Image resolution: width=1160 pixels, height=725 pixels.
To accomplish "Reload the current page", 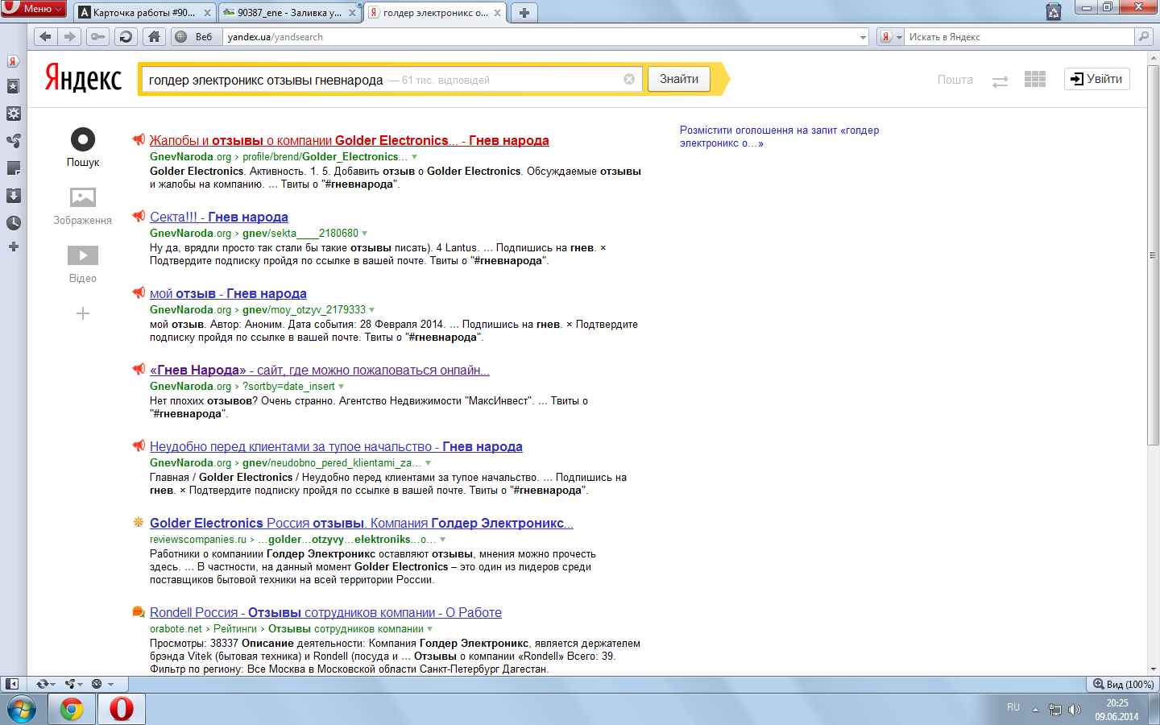I will 126,36.
